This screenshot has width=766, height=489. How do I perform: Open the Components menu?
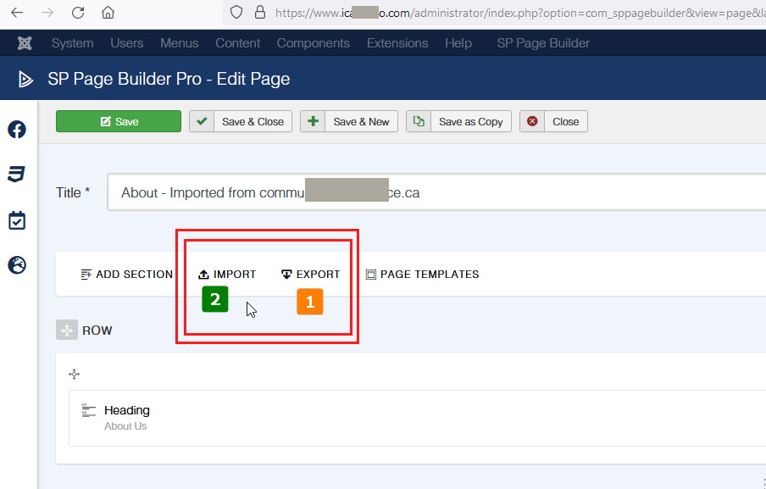314,43
